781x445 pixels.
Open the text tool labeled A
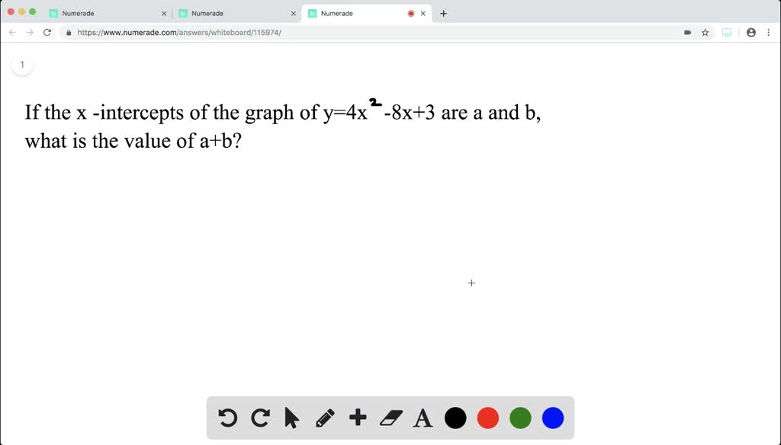423,418
